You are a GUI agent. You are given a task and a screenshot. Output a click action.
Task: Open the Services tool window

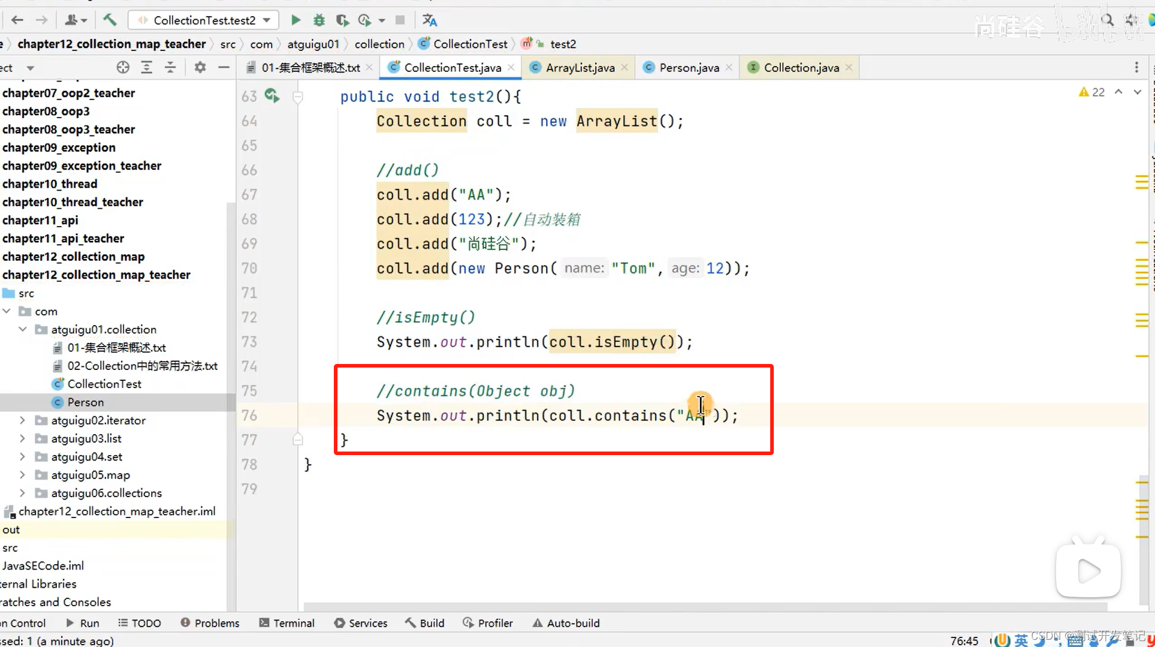pyautogui.click(x=361, y=623)
